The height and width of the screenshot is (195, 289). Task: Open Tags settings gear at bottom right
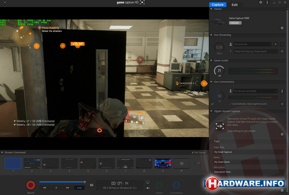click(282, 190)
